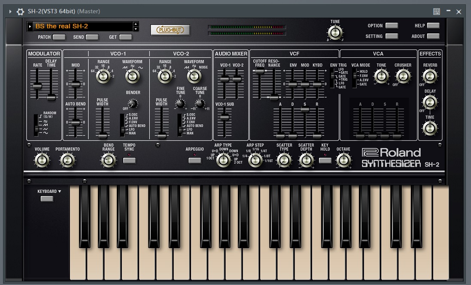Open the preset list arrow before patch name
The image size is (471, 285).
[x=30, y=27]
